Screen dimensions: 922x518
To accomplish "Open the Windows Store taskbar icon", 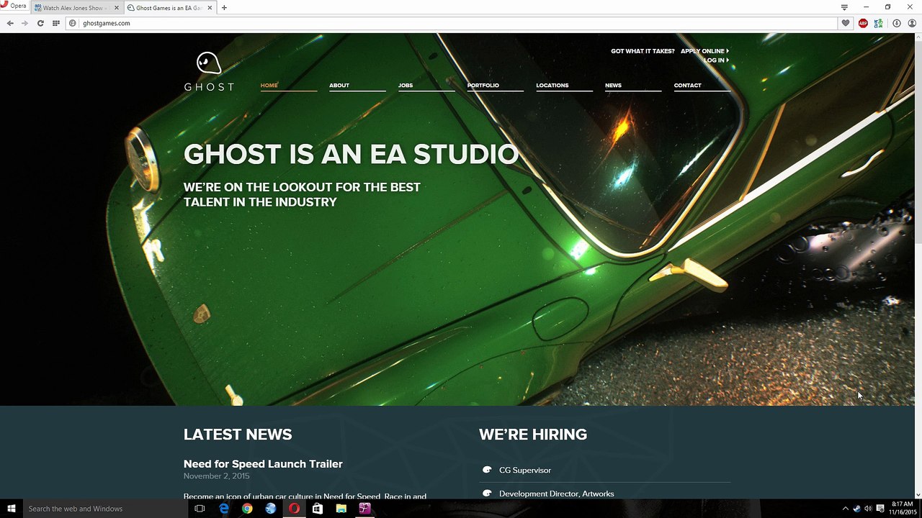I will (x=318, y=509).
